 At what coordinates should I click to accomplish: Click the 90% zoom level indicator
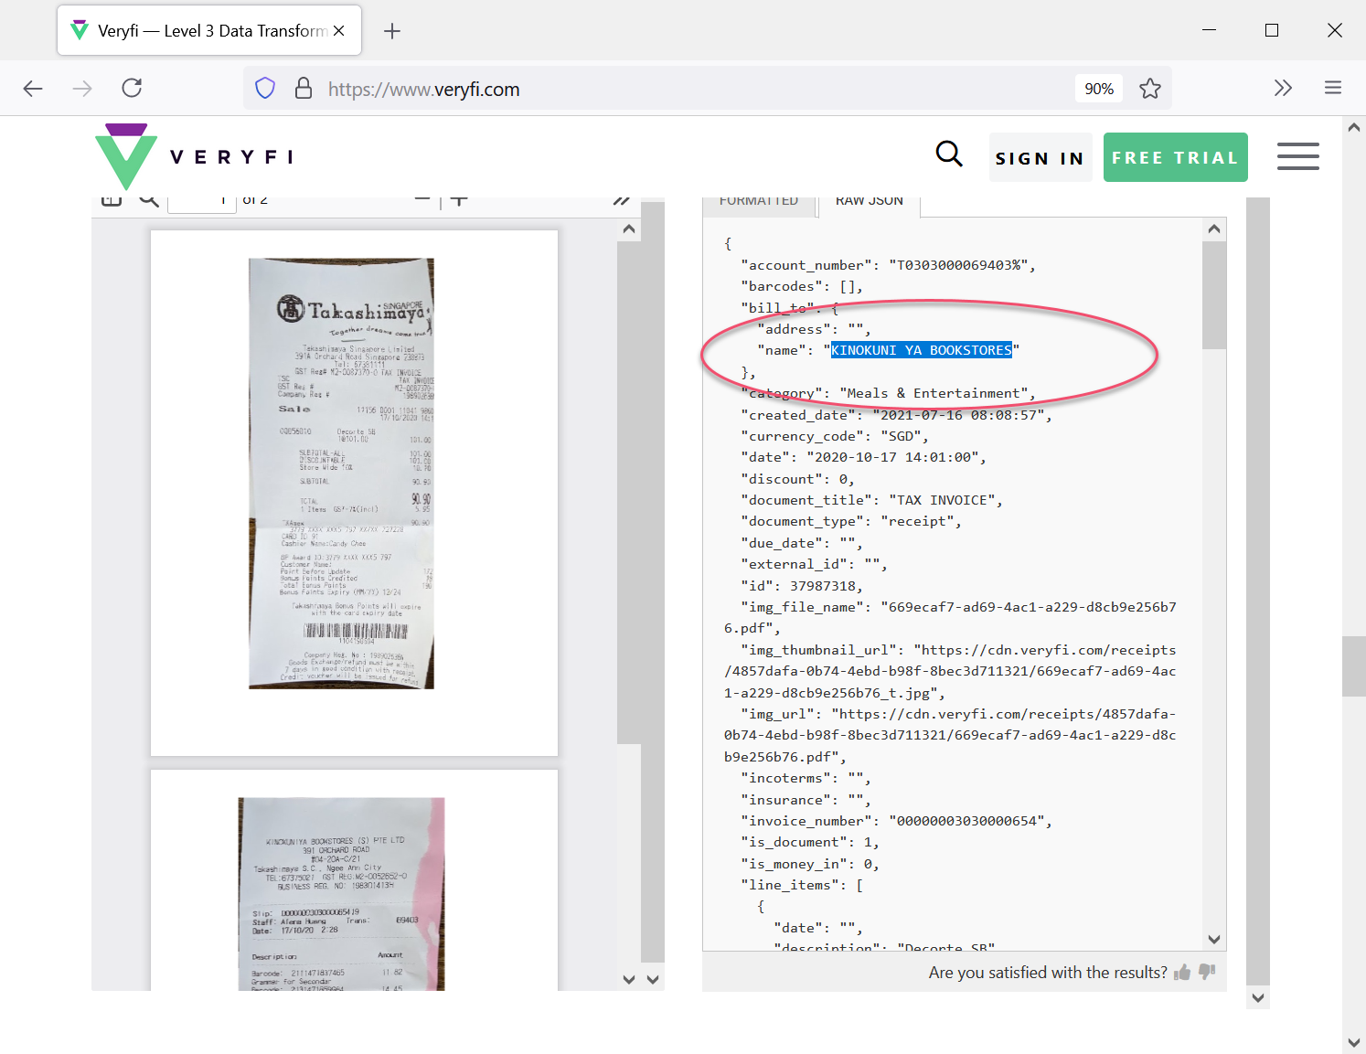pos(1098,89)
